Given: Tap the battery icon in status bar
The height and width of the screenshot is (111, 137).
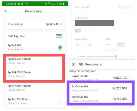Looking at the screenshot, I should point(63,4).
